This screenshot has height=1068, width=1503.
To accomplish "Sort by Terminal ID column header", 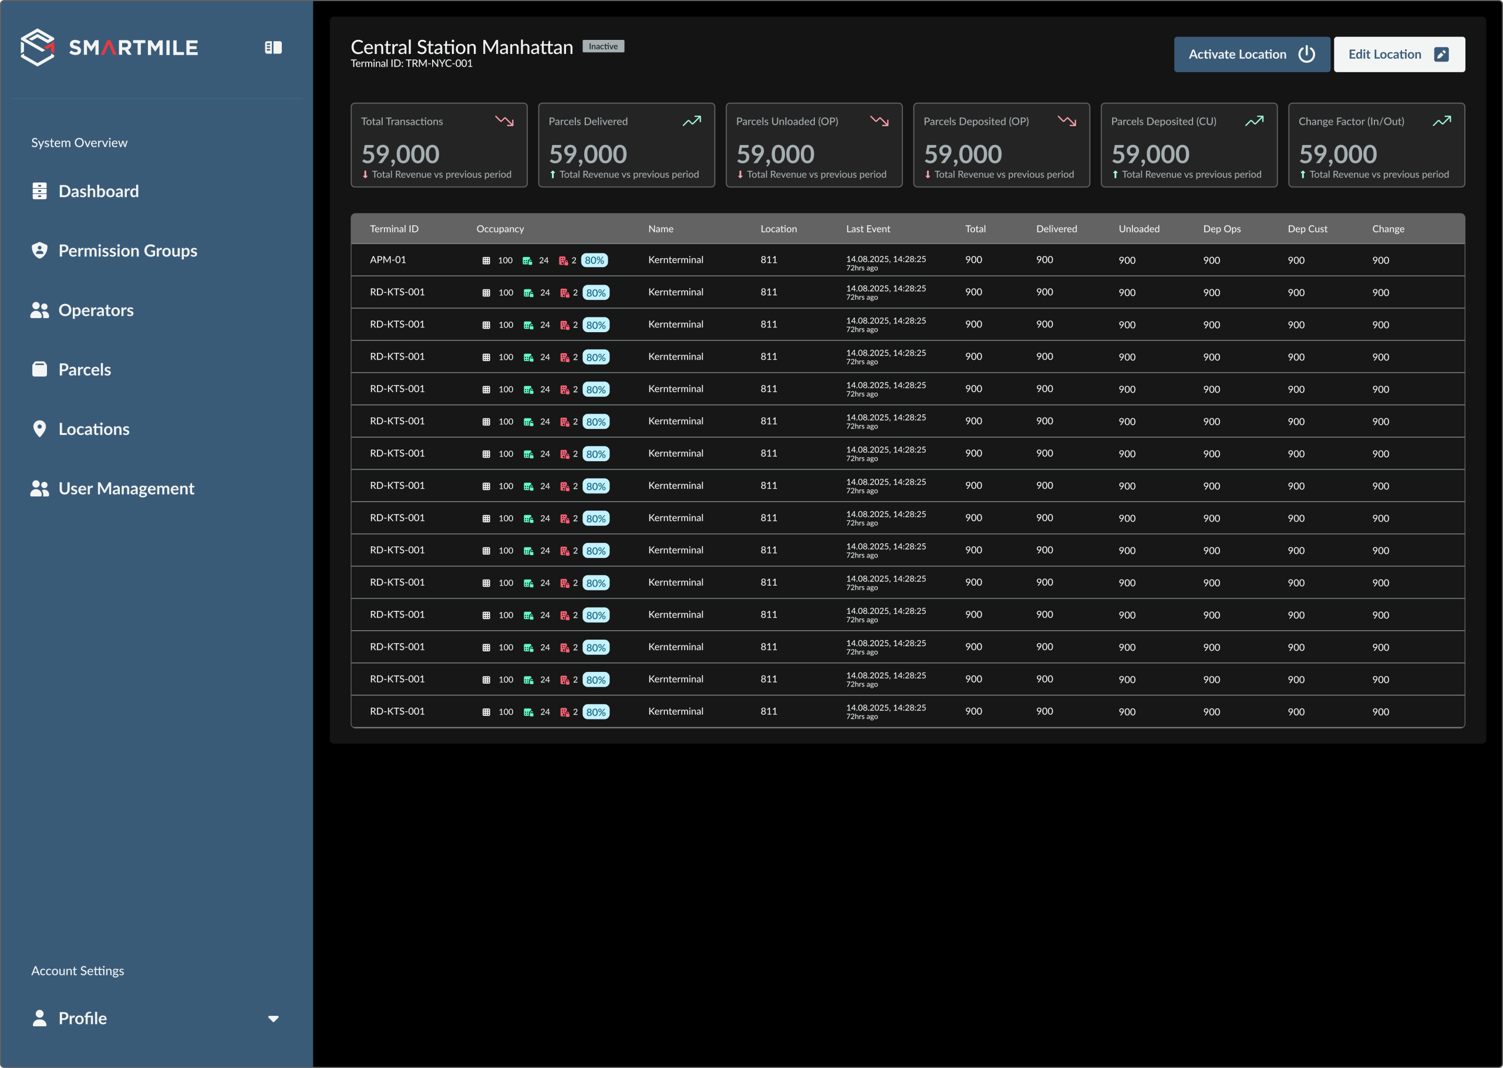I will point(393,229).
